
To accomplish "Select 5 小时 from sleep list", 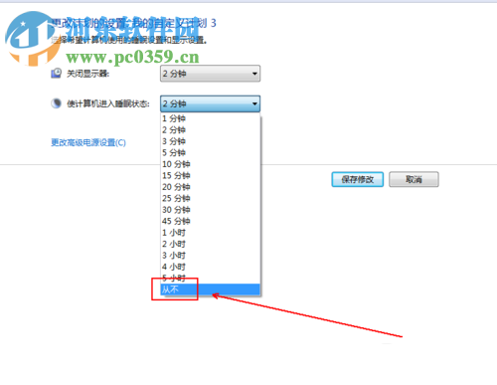I will (211, 278).
